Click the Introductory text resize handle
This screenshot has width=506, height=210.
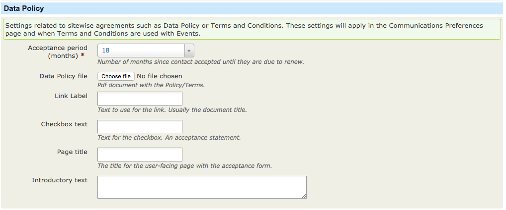pos(304,196)
